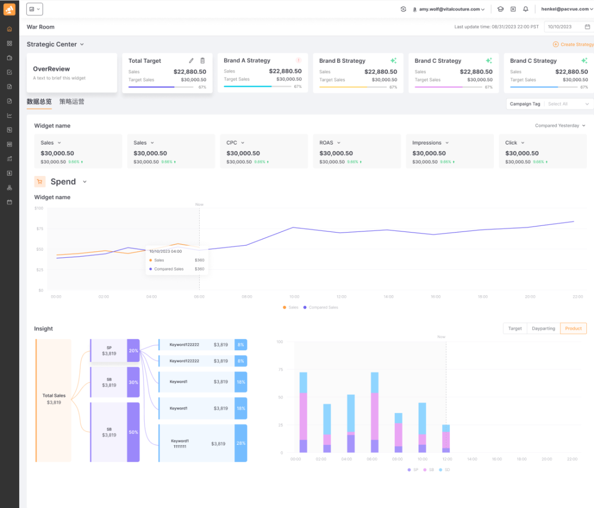Select the Dayparting insight tab
Image resolution: width=594 pixels, height=508 pixels.
[543, 329]
